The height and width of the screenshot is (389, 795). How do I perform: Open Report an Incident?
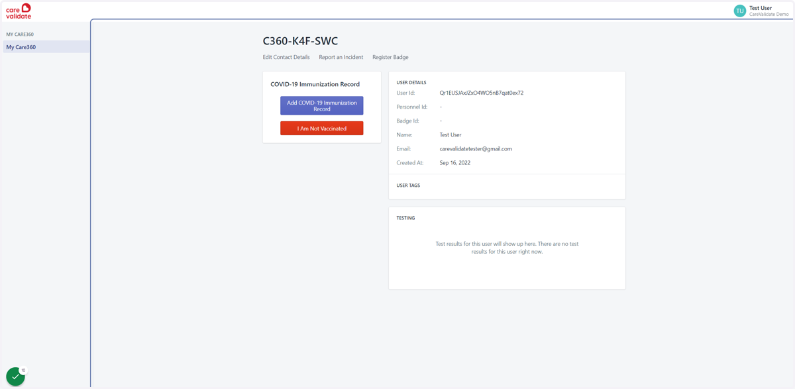(341, 57)
